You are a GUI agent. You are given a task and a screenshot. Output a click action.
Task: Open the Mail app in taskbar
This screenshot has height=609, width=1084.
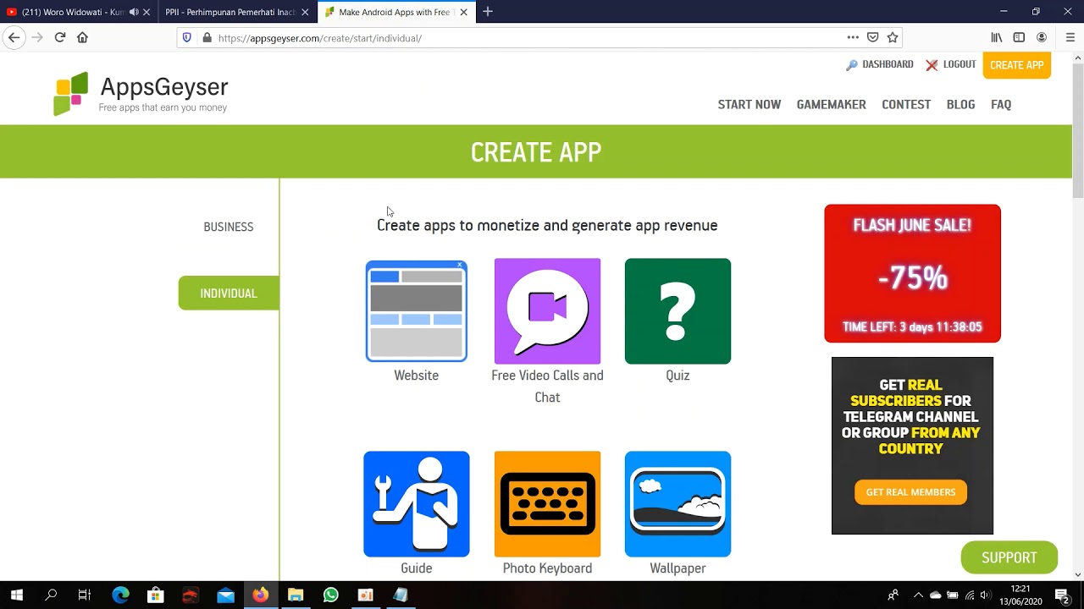tap(225, 595)
